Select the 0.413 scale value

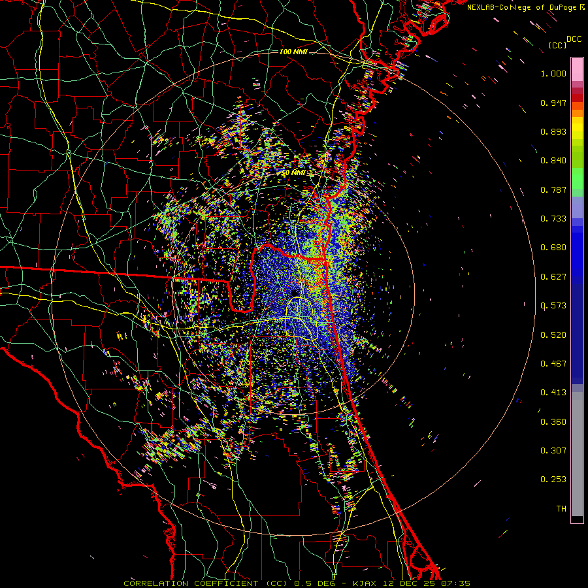(553, 393)
